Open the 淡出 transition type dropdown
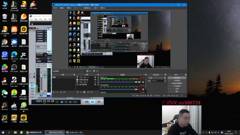Screen dimensions: 240x135 [x=155, y=78]
